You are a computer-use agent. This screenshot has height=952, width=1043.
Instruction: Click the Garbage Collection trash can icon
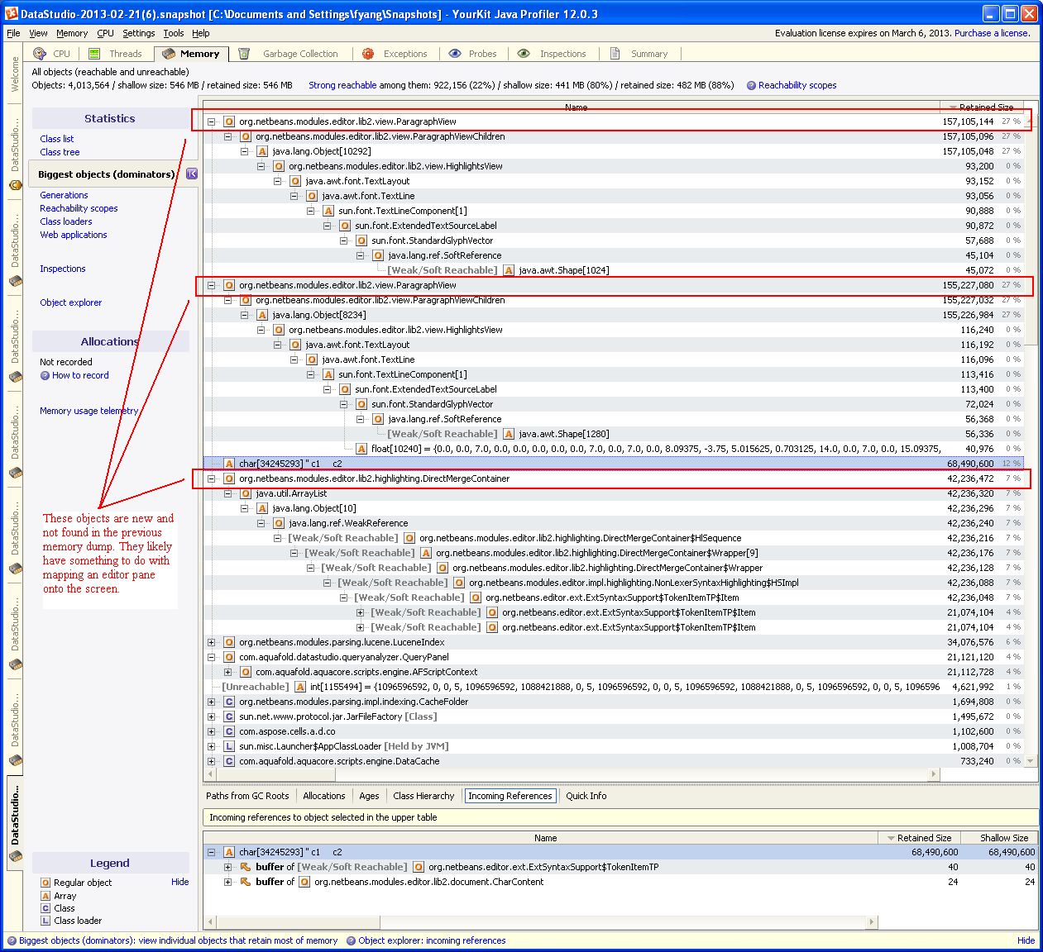tap(244, 54)
